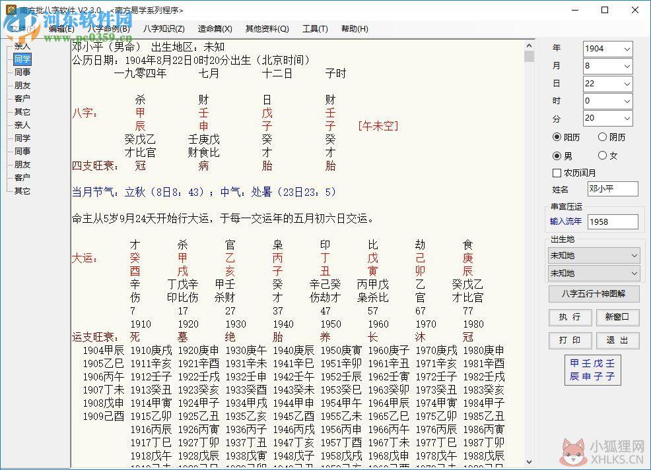651x470 pixels.
Task: Click the 输入流年 field showing 1958
Action: [x=613, y=221]
